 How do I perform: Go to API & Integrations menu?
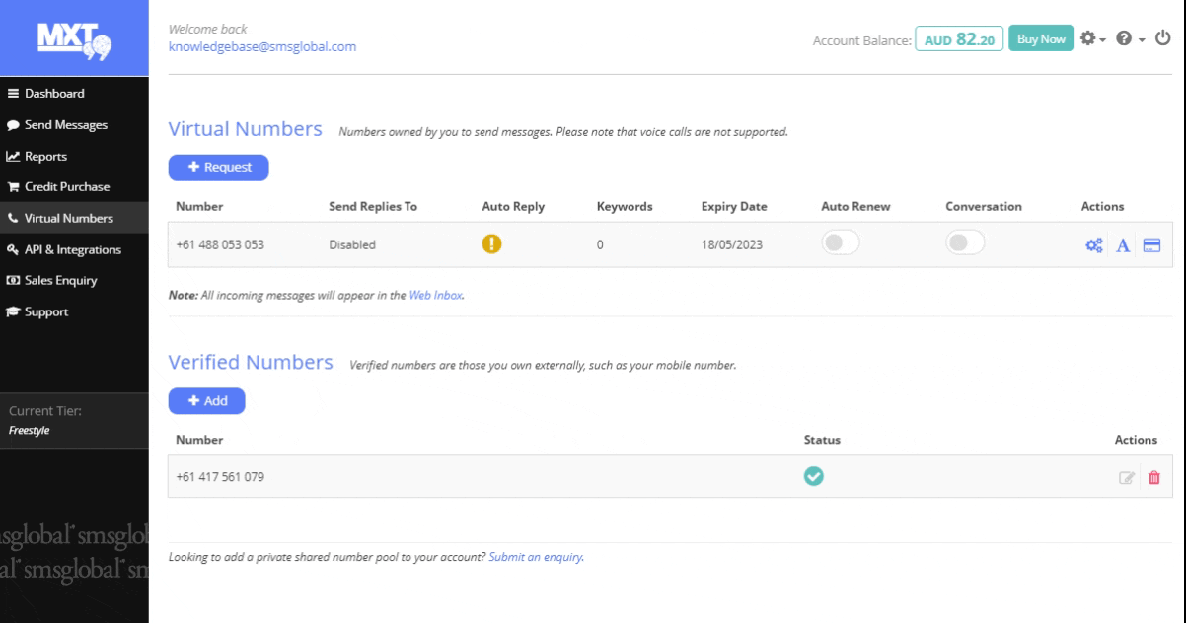point(72,249)
